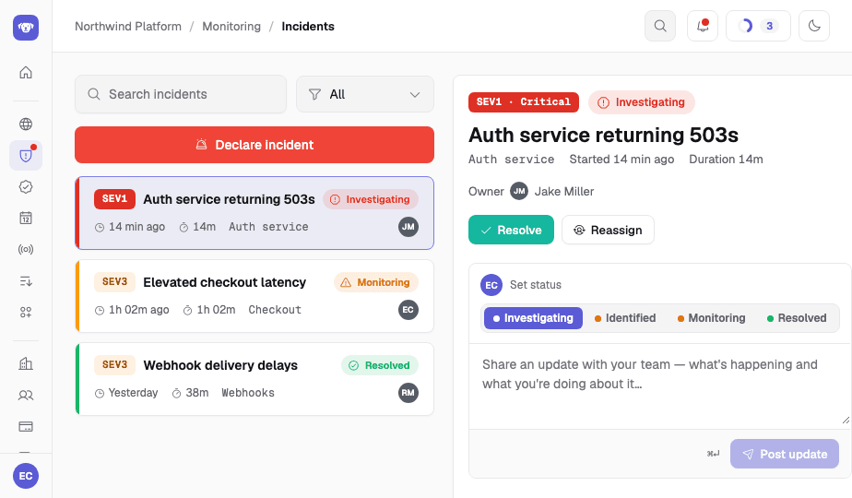Viewport: 852px width, 498px height.
Task: Click the SEV1 · Critical badge
Action: (523, 102)
